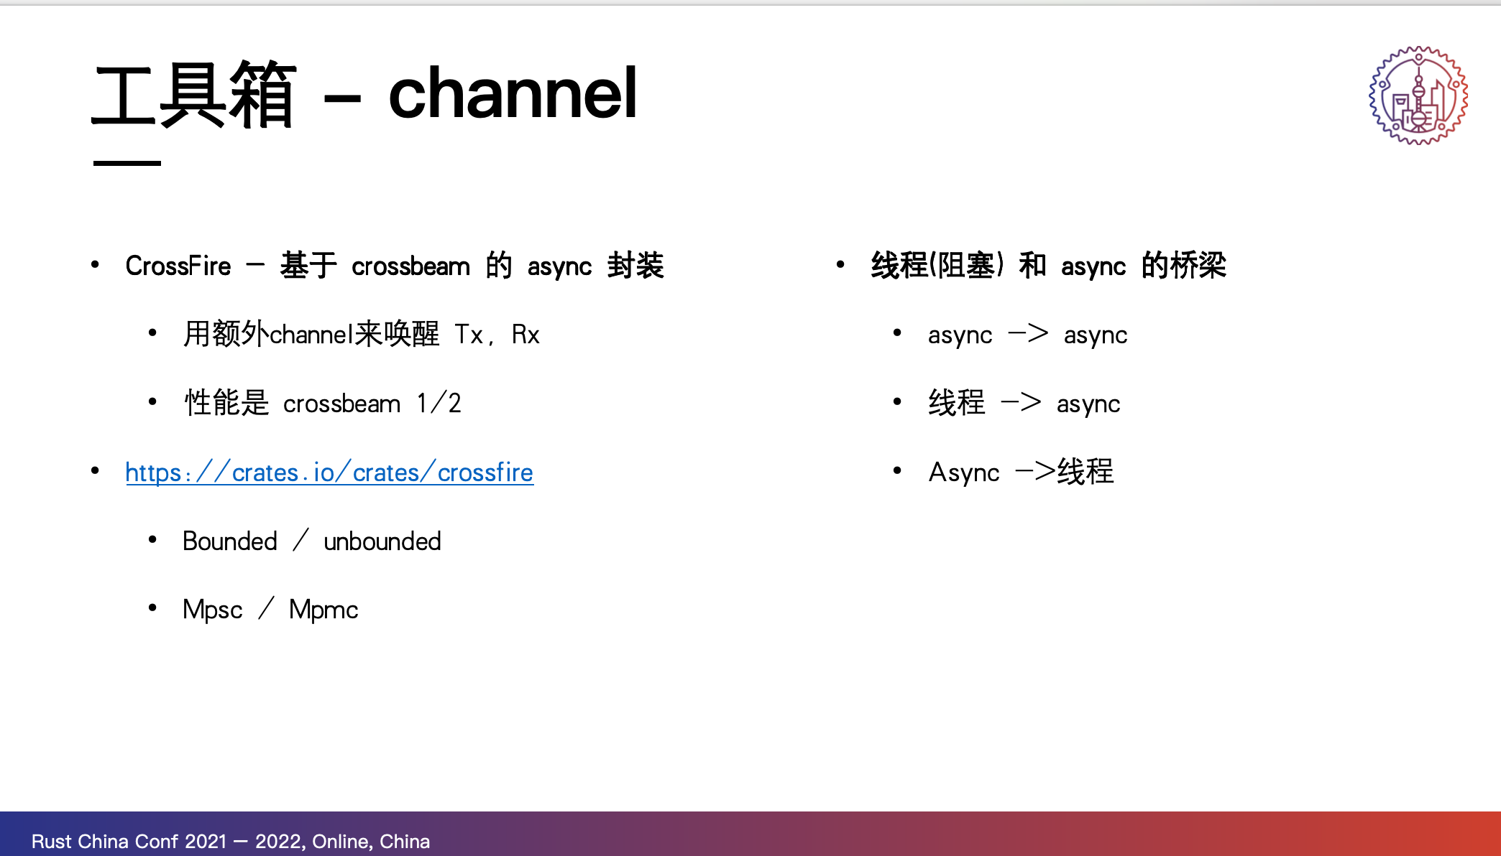Click the Rust China Conf gear logo
Screen dimensions: 1501x856
(1418, 96)
